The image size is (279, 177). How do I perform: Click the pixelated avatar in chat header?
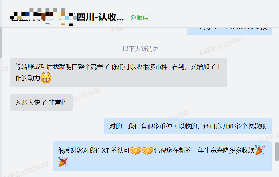[43, 17]
